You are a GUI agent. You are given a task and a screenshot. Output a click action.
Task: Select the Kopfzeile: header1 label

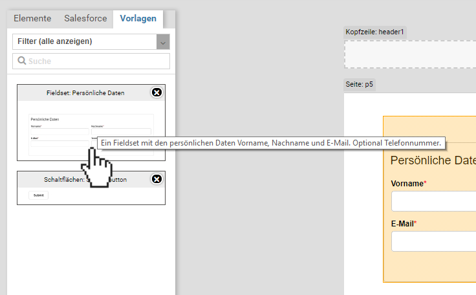375,32
